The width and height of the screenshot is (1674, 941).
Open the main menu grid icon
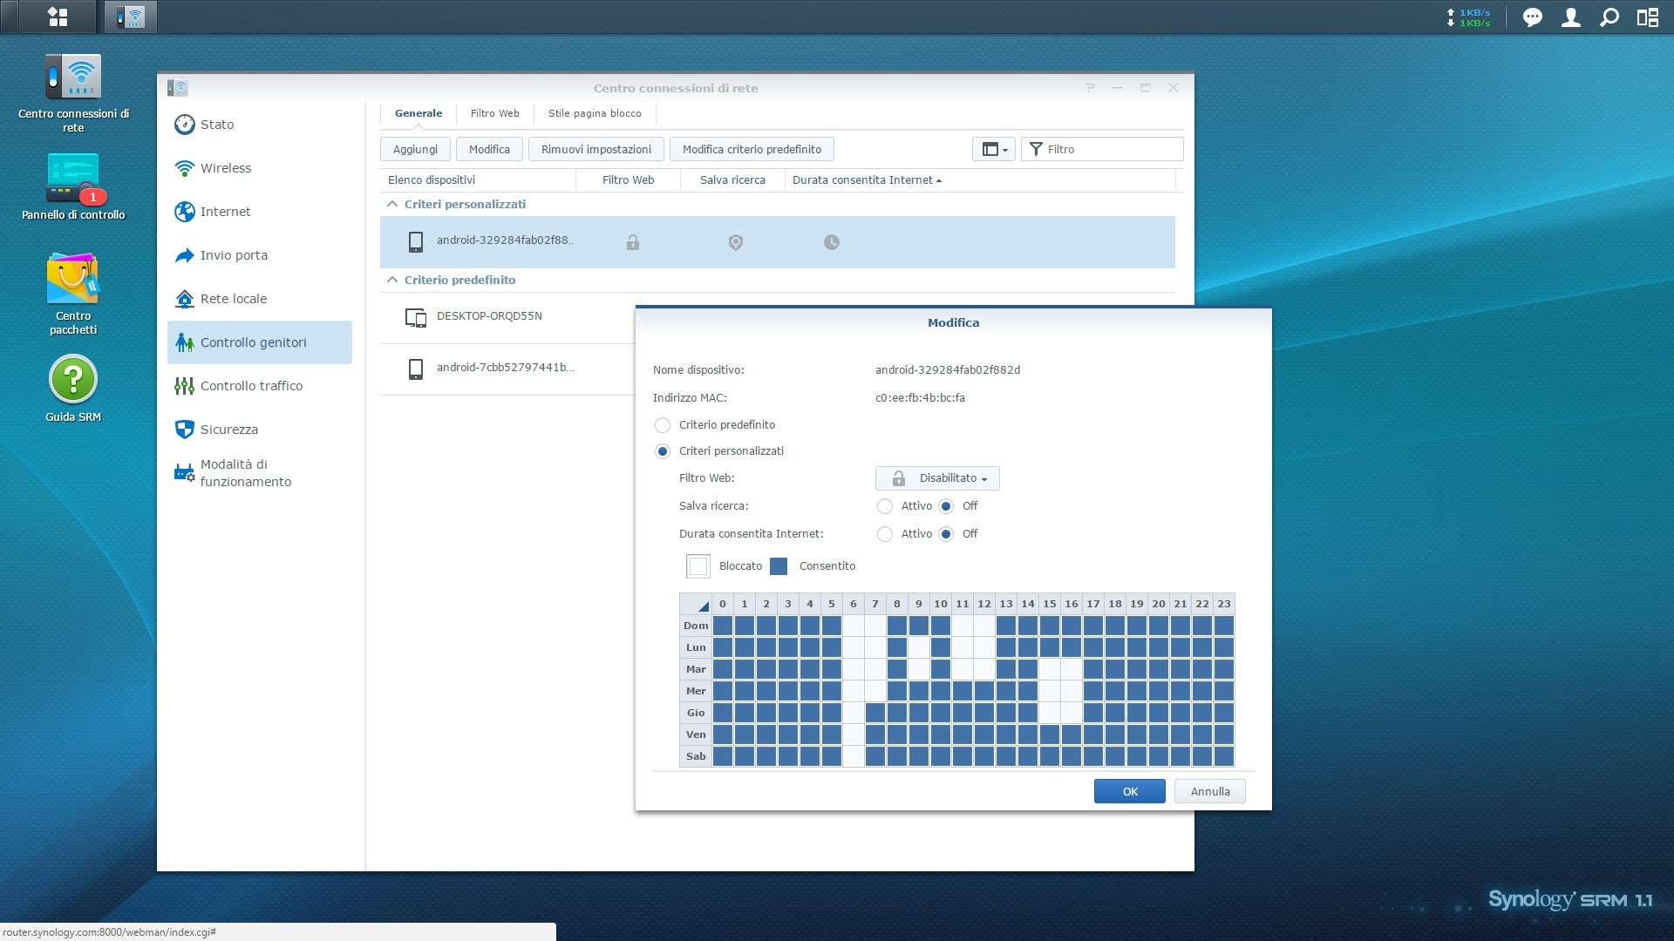click(x=58, y=17)
